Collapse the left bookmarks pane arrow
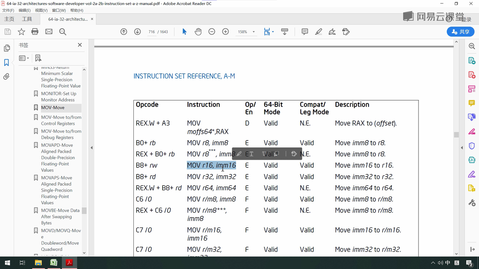The width and height of the screenshot is (479, 269). [91, 148]
